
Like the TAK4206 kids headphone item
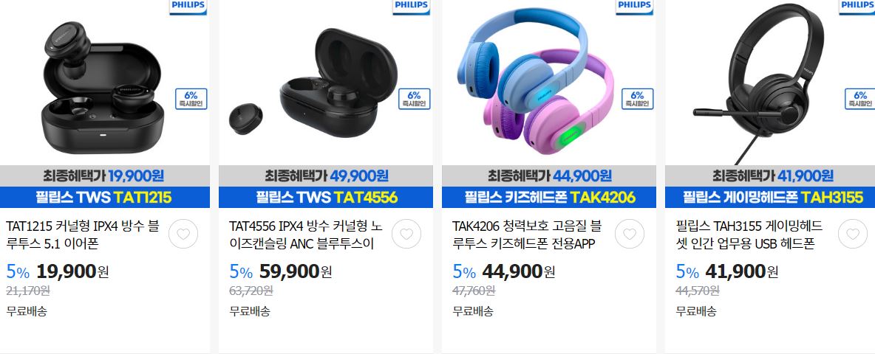(x=630, y=234)
